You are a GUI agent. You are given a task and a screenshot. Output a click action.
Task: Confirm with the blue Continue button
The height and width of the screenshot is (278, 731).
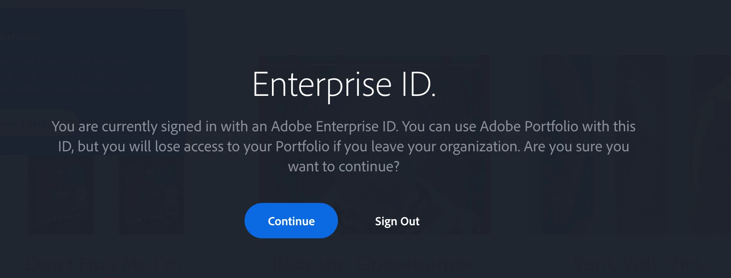[291, 221]
